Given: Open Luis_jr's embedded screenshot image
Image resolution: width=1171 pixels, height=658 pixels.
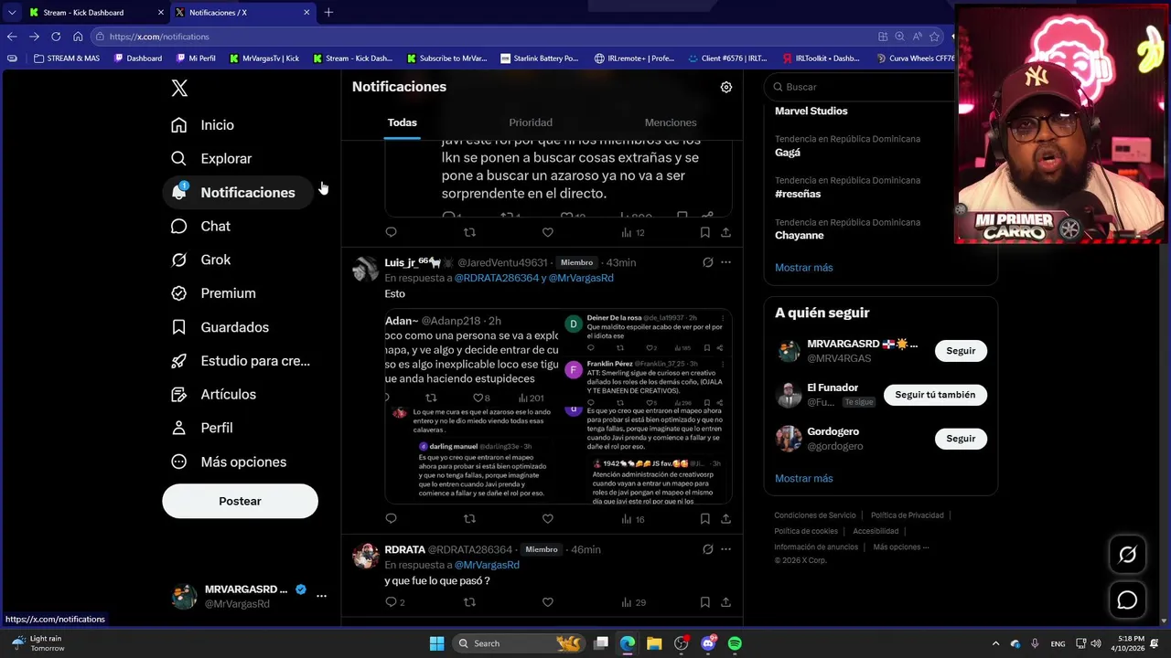Looking at the screenshot, I should click(x=558, y=407).
